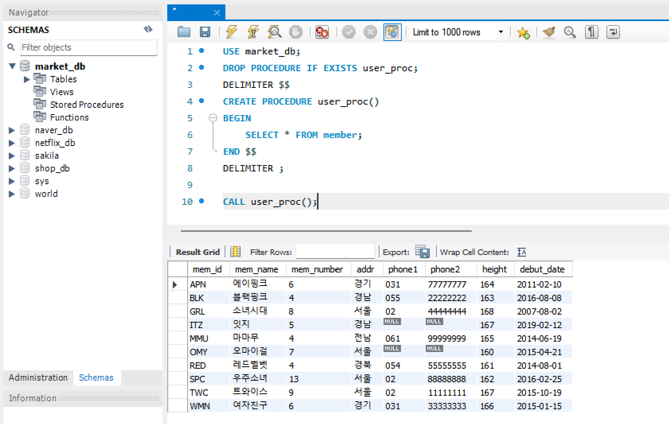The height and width of the screenshot is (424, 669).
Task: Toggle stop-on-error for script execution
Action: coord(322,32)
